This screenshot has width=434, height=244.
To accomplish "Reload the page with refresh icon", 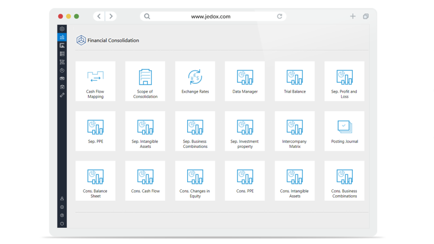I will [279, 16].
